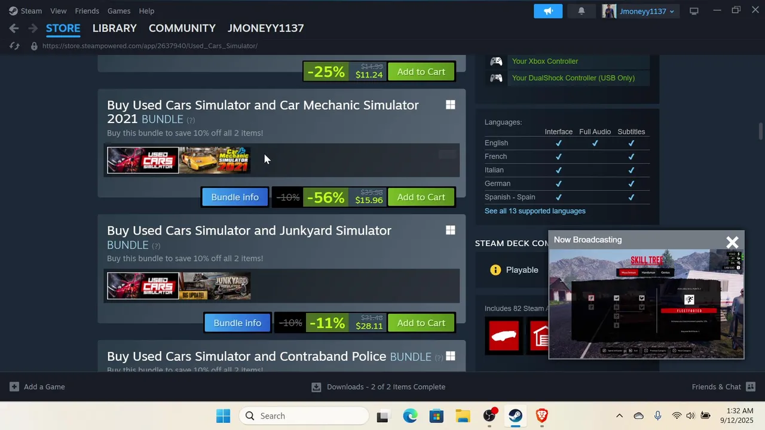
Task: Click Windows icon on Junkyard Simulator bundle
Action: coord(451,230)
